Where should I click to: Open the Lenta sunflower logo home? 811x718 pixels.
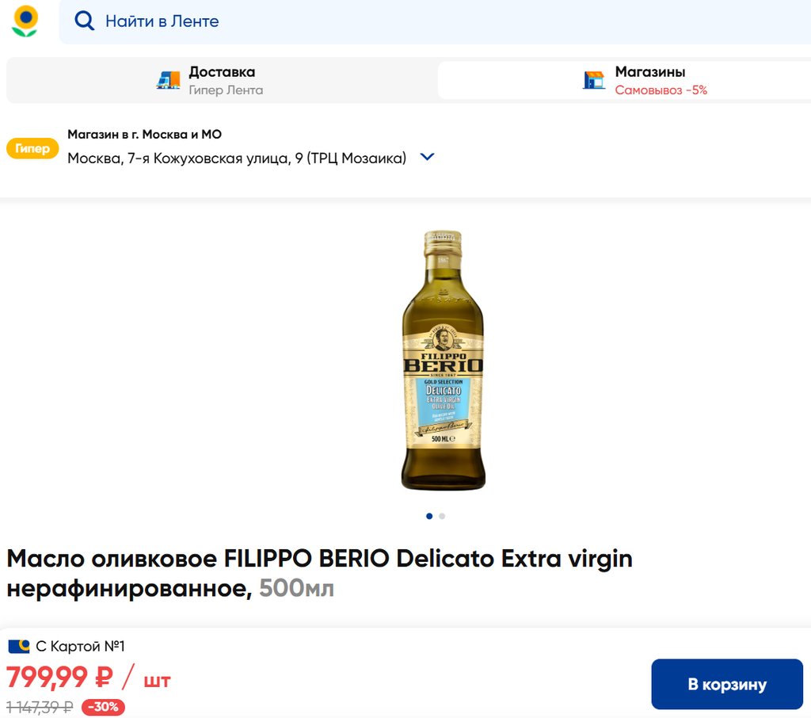tap(25, 21)
